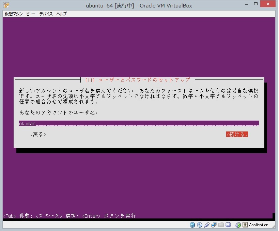
Task: Click the <Tab> 移動 hint text
Action: point(18,216)
